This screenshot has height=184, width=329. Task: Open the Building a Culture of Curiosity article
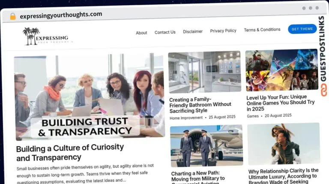click(x=70, y=153)
